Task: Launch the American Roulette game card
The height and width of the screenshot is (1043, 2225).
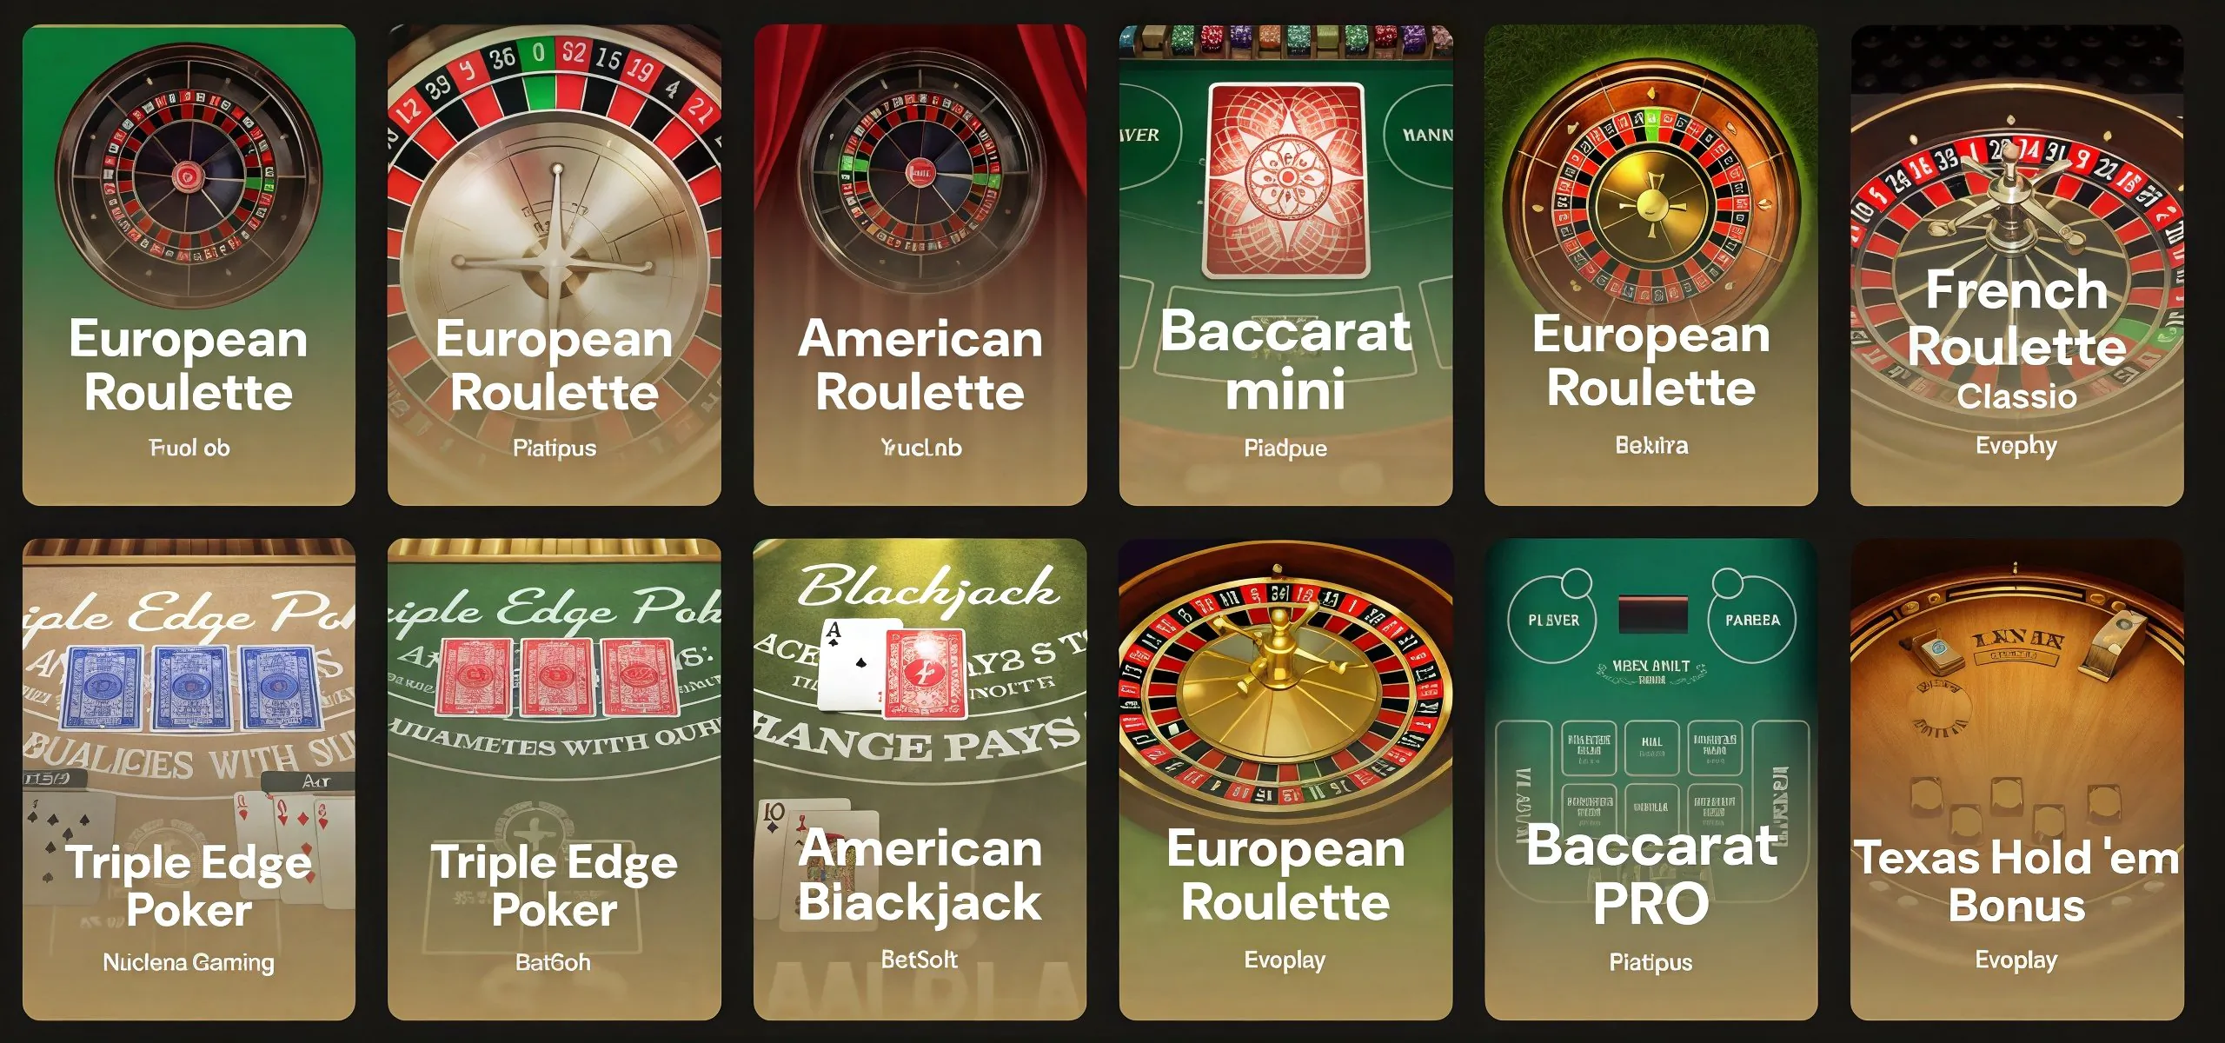Action: click(x=920, y=265)
